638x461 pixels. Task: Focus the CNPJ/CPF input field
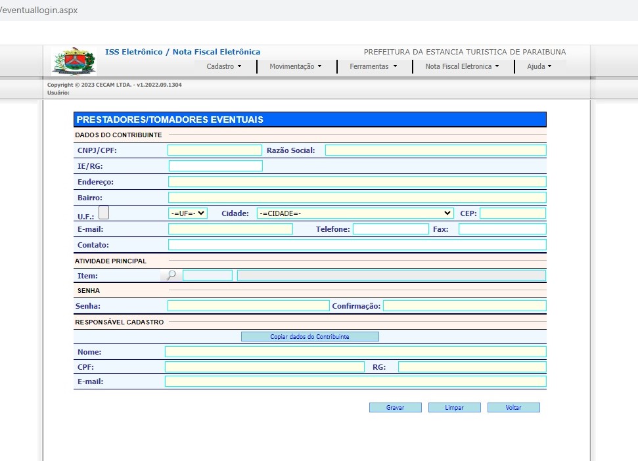tap(214, 150)
